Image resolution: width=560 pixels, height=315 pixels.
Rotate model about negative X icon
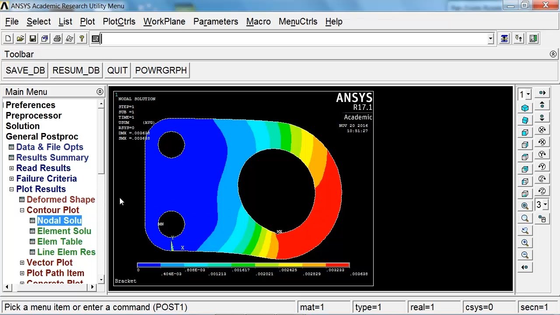[542, 142]
